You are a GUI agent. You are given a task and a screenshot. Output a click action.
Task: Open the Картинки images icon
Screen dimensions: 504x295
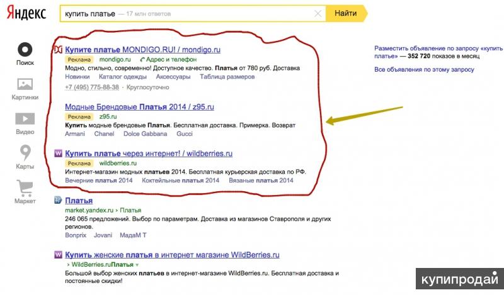(25, 84)
